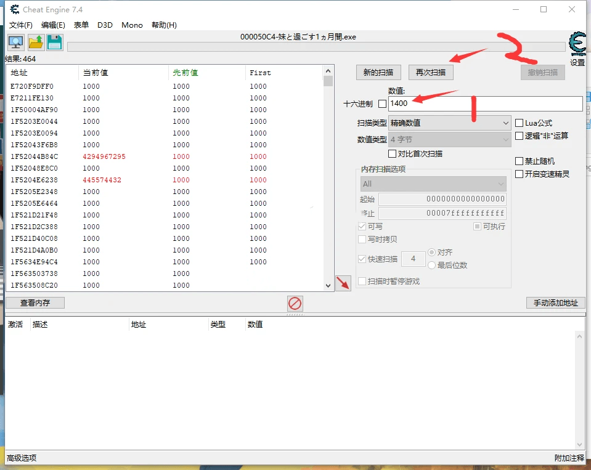Open the Mono menu
The height and width of the screenshot is (470, 591).
tap(132, 25)
